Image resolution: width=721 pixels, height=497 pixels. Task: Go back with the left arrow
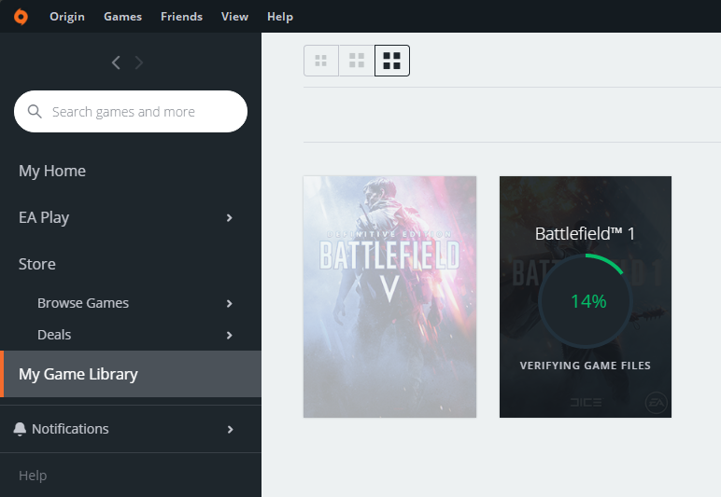(116, 62)
